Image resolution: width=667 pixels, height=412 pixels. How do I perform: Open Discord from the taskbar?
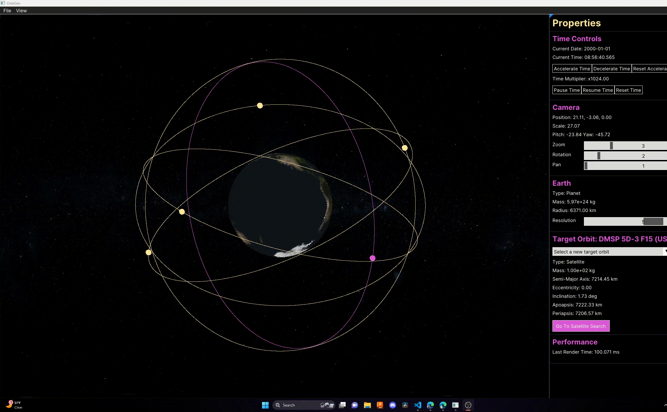[x=393, y=405]
